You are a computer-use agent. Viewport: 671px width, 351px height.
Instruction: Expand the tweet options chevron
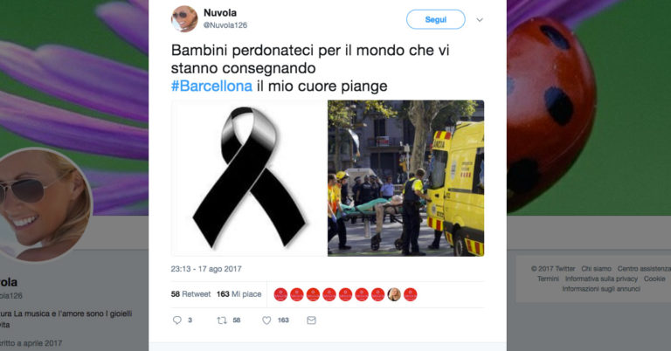pos(480,20)
